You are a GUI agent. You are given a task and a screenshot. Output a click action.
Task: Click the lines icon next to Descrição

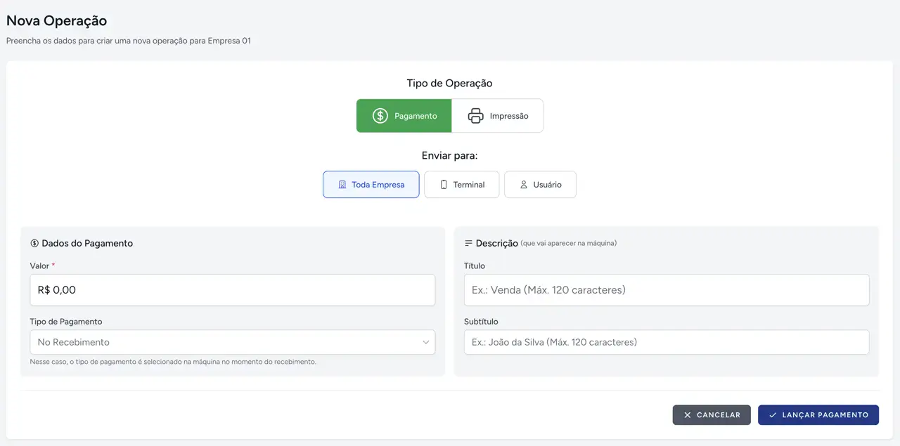click(x=468, y=244)
